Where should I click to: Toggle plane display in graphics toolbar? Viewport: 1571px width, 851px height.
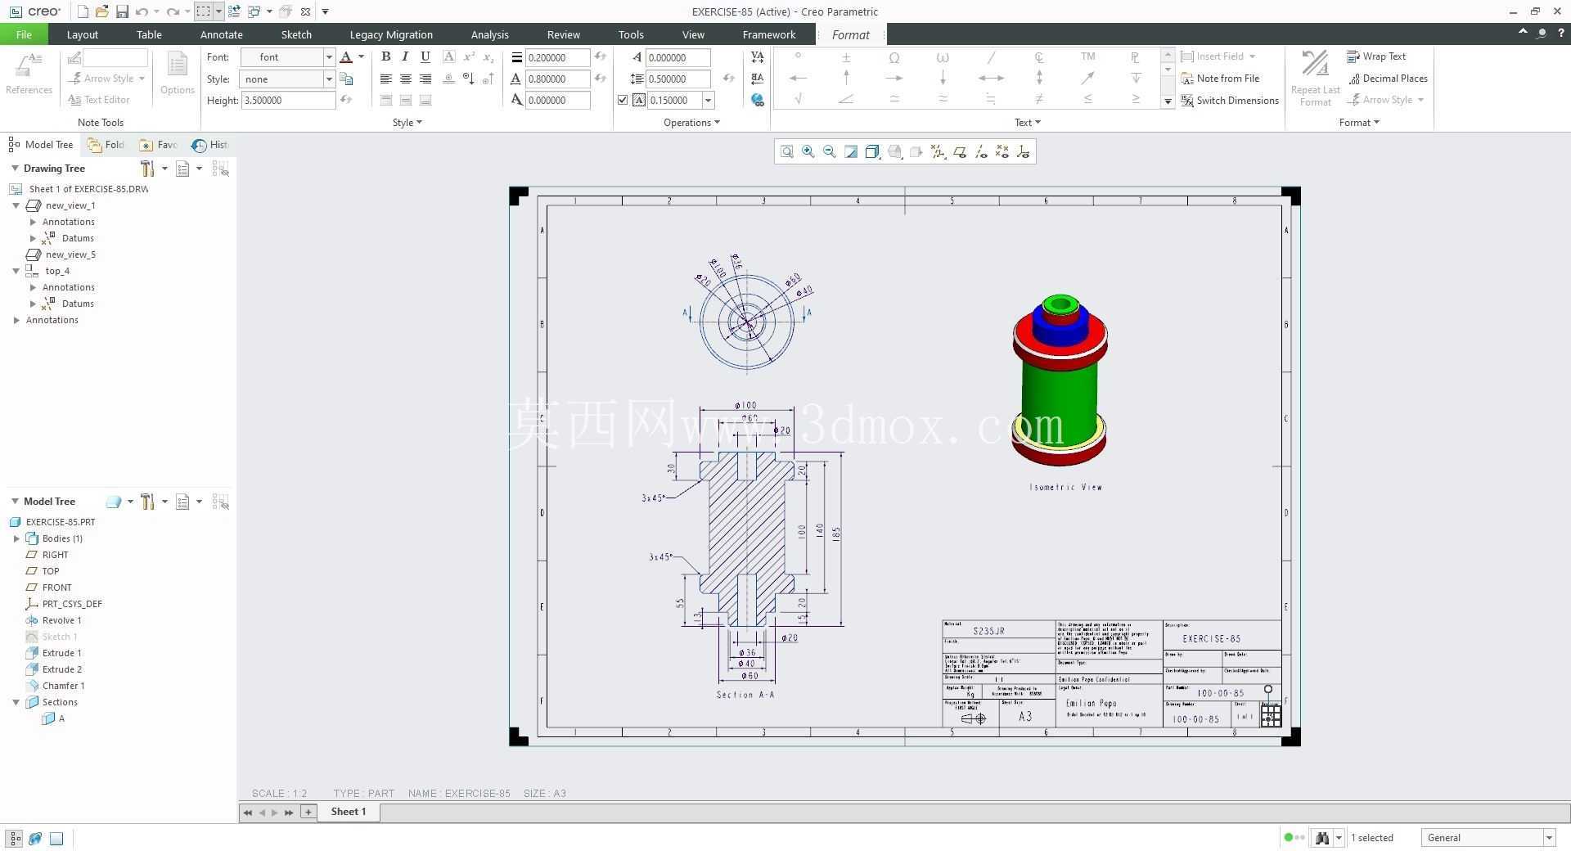[x=960, y=151]
